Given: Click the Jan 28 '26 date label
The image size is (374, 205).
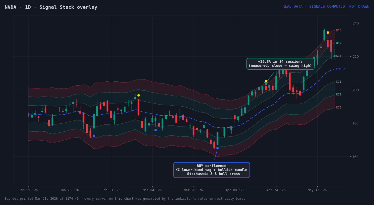Looking at the screenshot, I should click(x=70, y=190).
